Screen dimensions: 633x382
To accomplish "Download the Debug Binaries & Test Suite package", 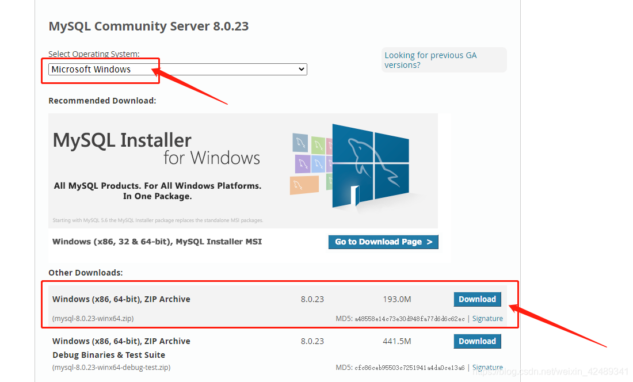I will coord(477,341).
